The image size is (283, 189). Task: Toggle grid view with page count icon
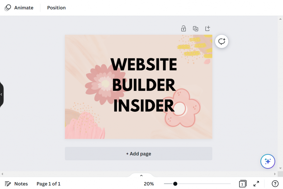[243, 184]
